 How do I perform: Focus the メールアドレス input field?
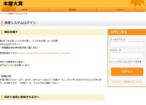tap(127, 44)
